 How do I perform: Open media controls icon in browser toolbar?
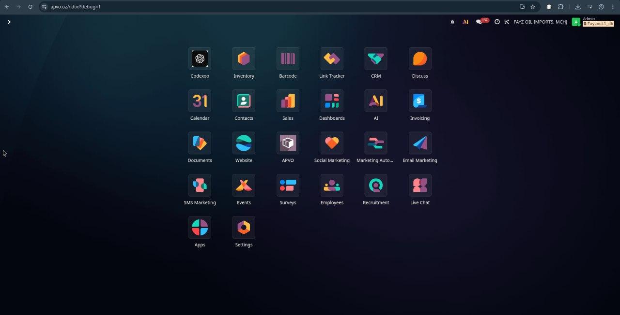point(589,7)
